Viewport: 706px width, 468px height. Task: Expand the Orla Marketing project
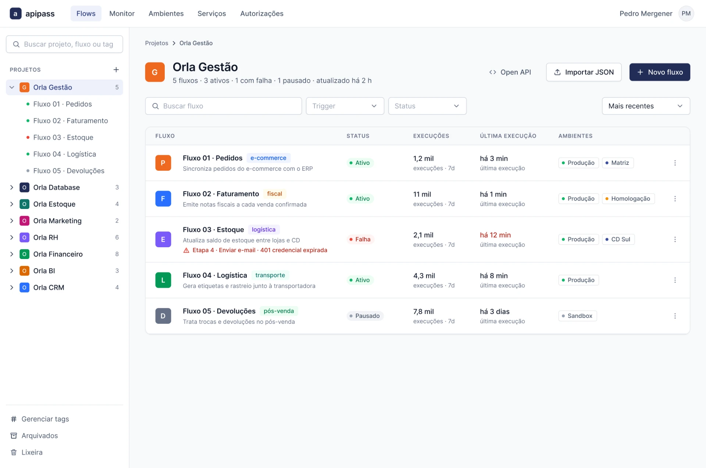tap(12, 221)
